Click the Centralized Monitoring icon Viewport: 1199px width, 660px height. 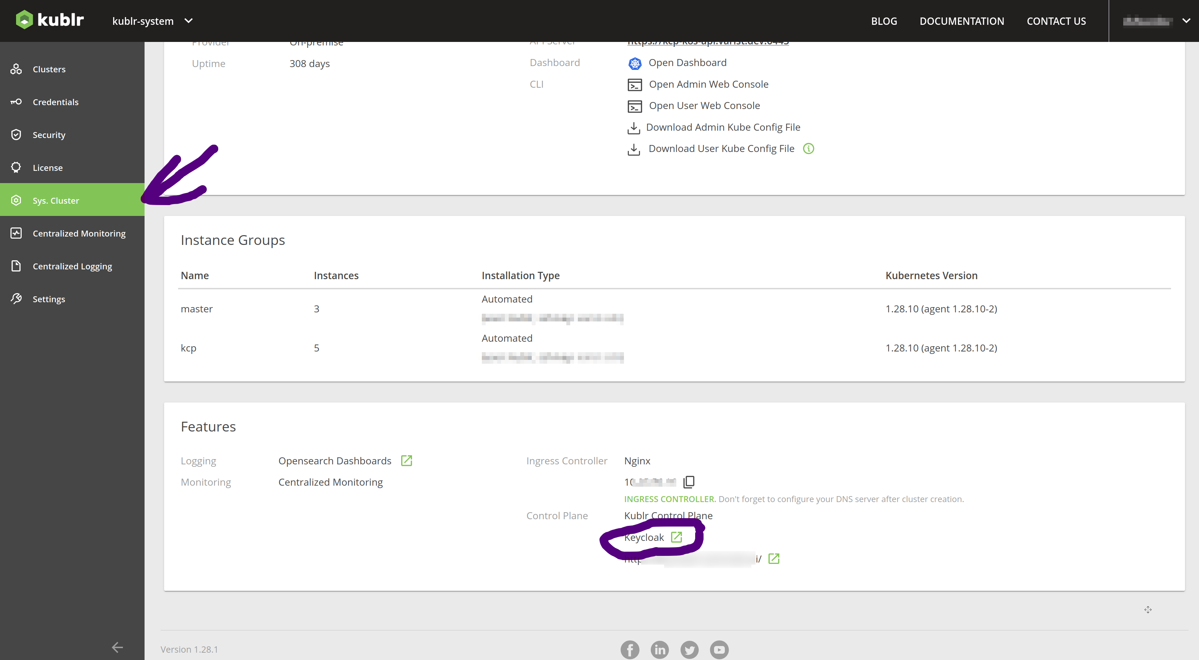tap(16, 233)
